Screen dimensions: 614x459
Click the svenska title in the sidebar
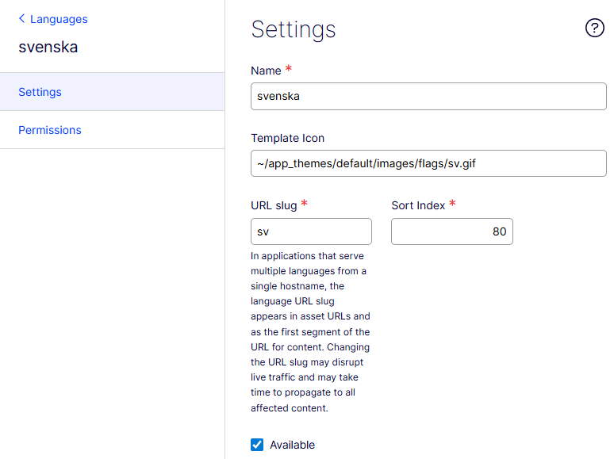coord(48,47)
